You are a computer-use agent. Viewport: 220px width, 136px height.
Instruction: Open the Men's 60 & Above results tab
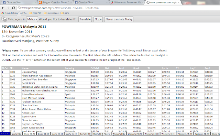[101, 134]
